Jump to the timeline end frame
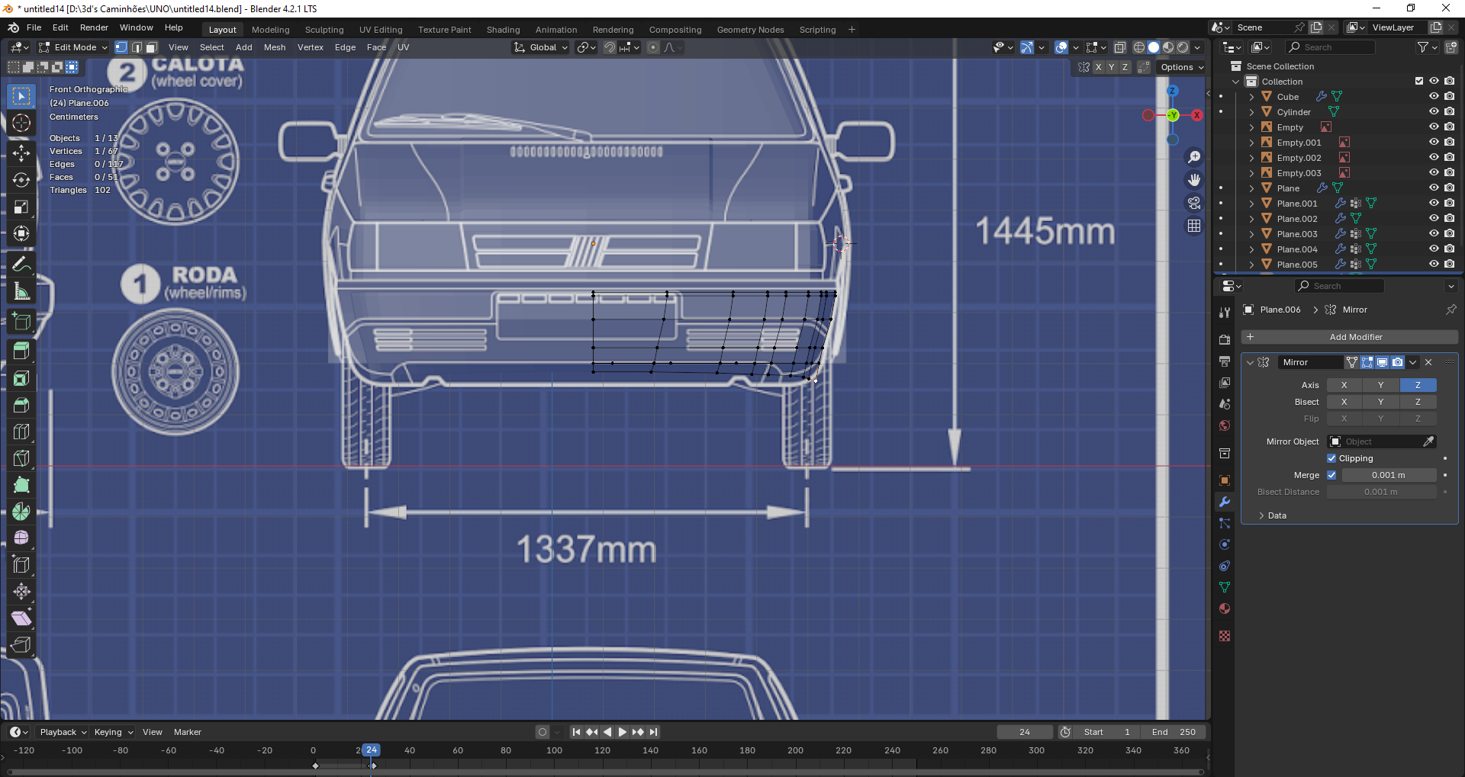 [x=653, y=732]
